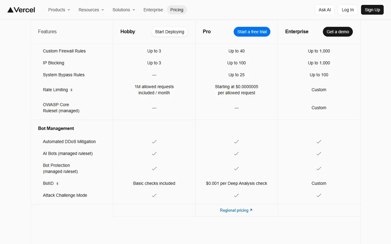The height and width of the screenshot is (244, 391).
Task: Click the OWASP Core Ruleset (managed) label
Action: pos(61,108)
